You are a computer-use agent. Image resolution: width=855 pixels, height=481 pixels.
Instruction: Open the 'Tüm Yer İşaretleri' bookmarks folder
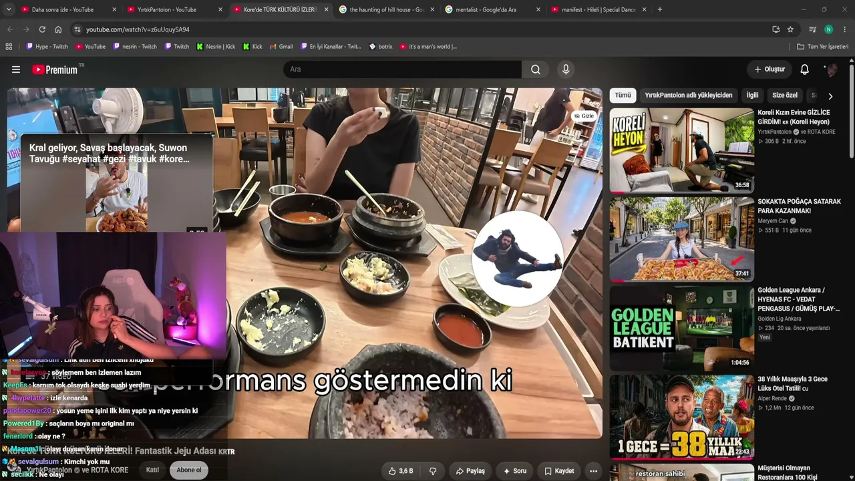click(x=823, y=47)
